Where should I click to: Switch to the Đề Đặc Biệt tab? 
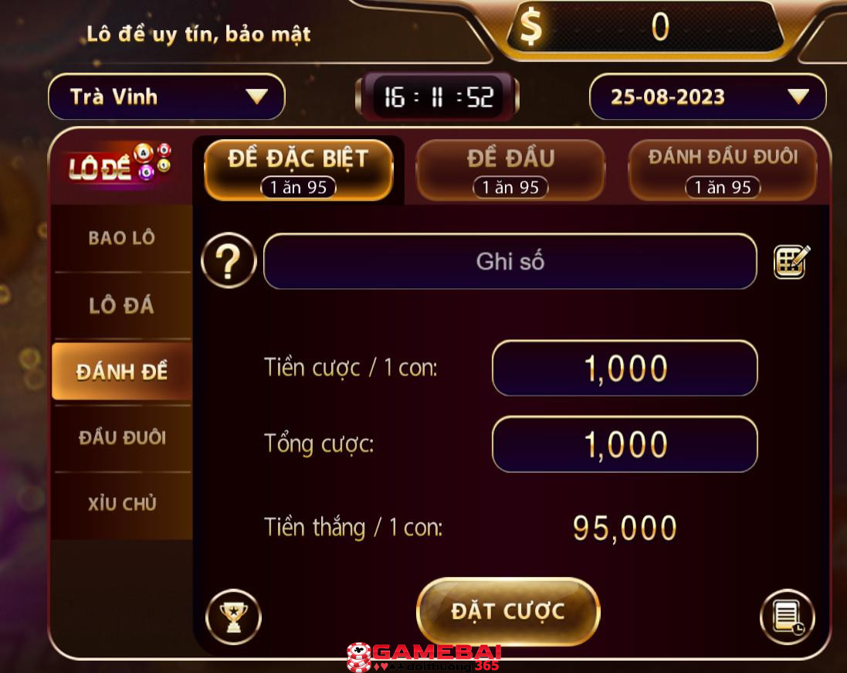(299, 170)
